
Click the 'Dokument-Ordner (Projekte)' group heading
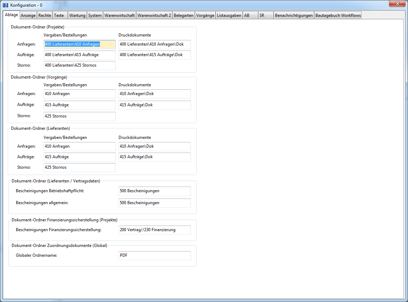pyautogui.click(x=38, y=27)
